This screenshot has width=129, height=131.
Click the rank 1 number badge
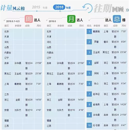[89, 31]
